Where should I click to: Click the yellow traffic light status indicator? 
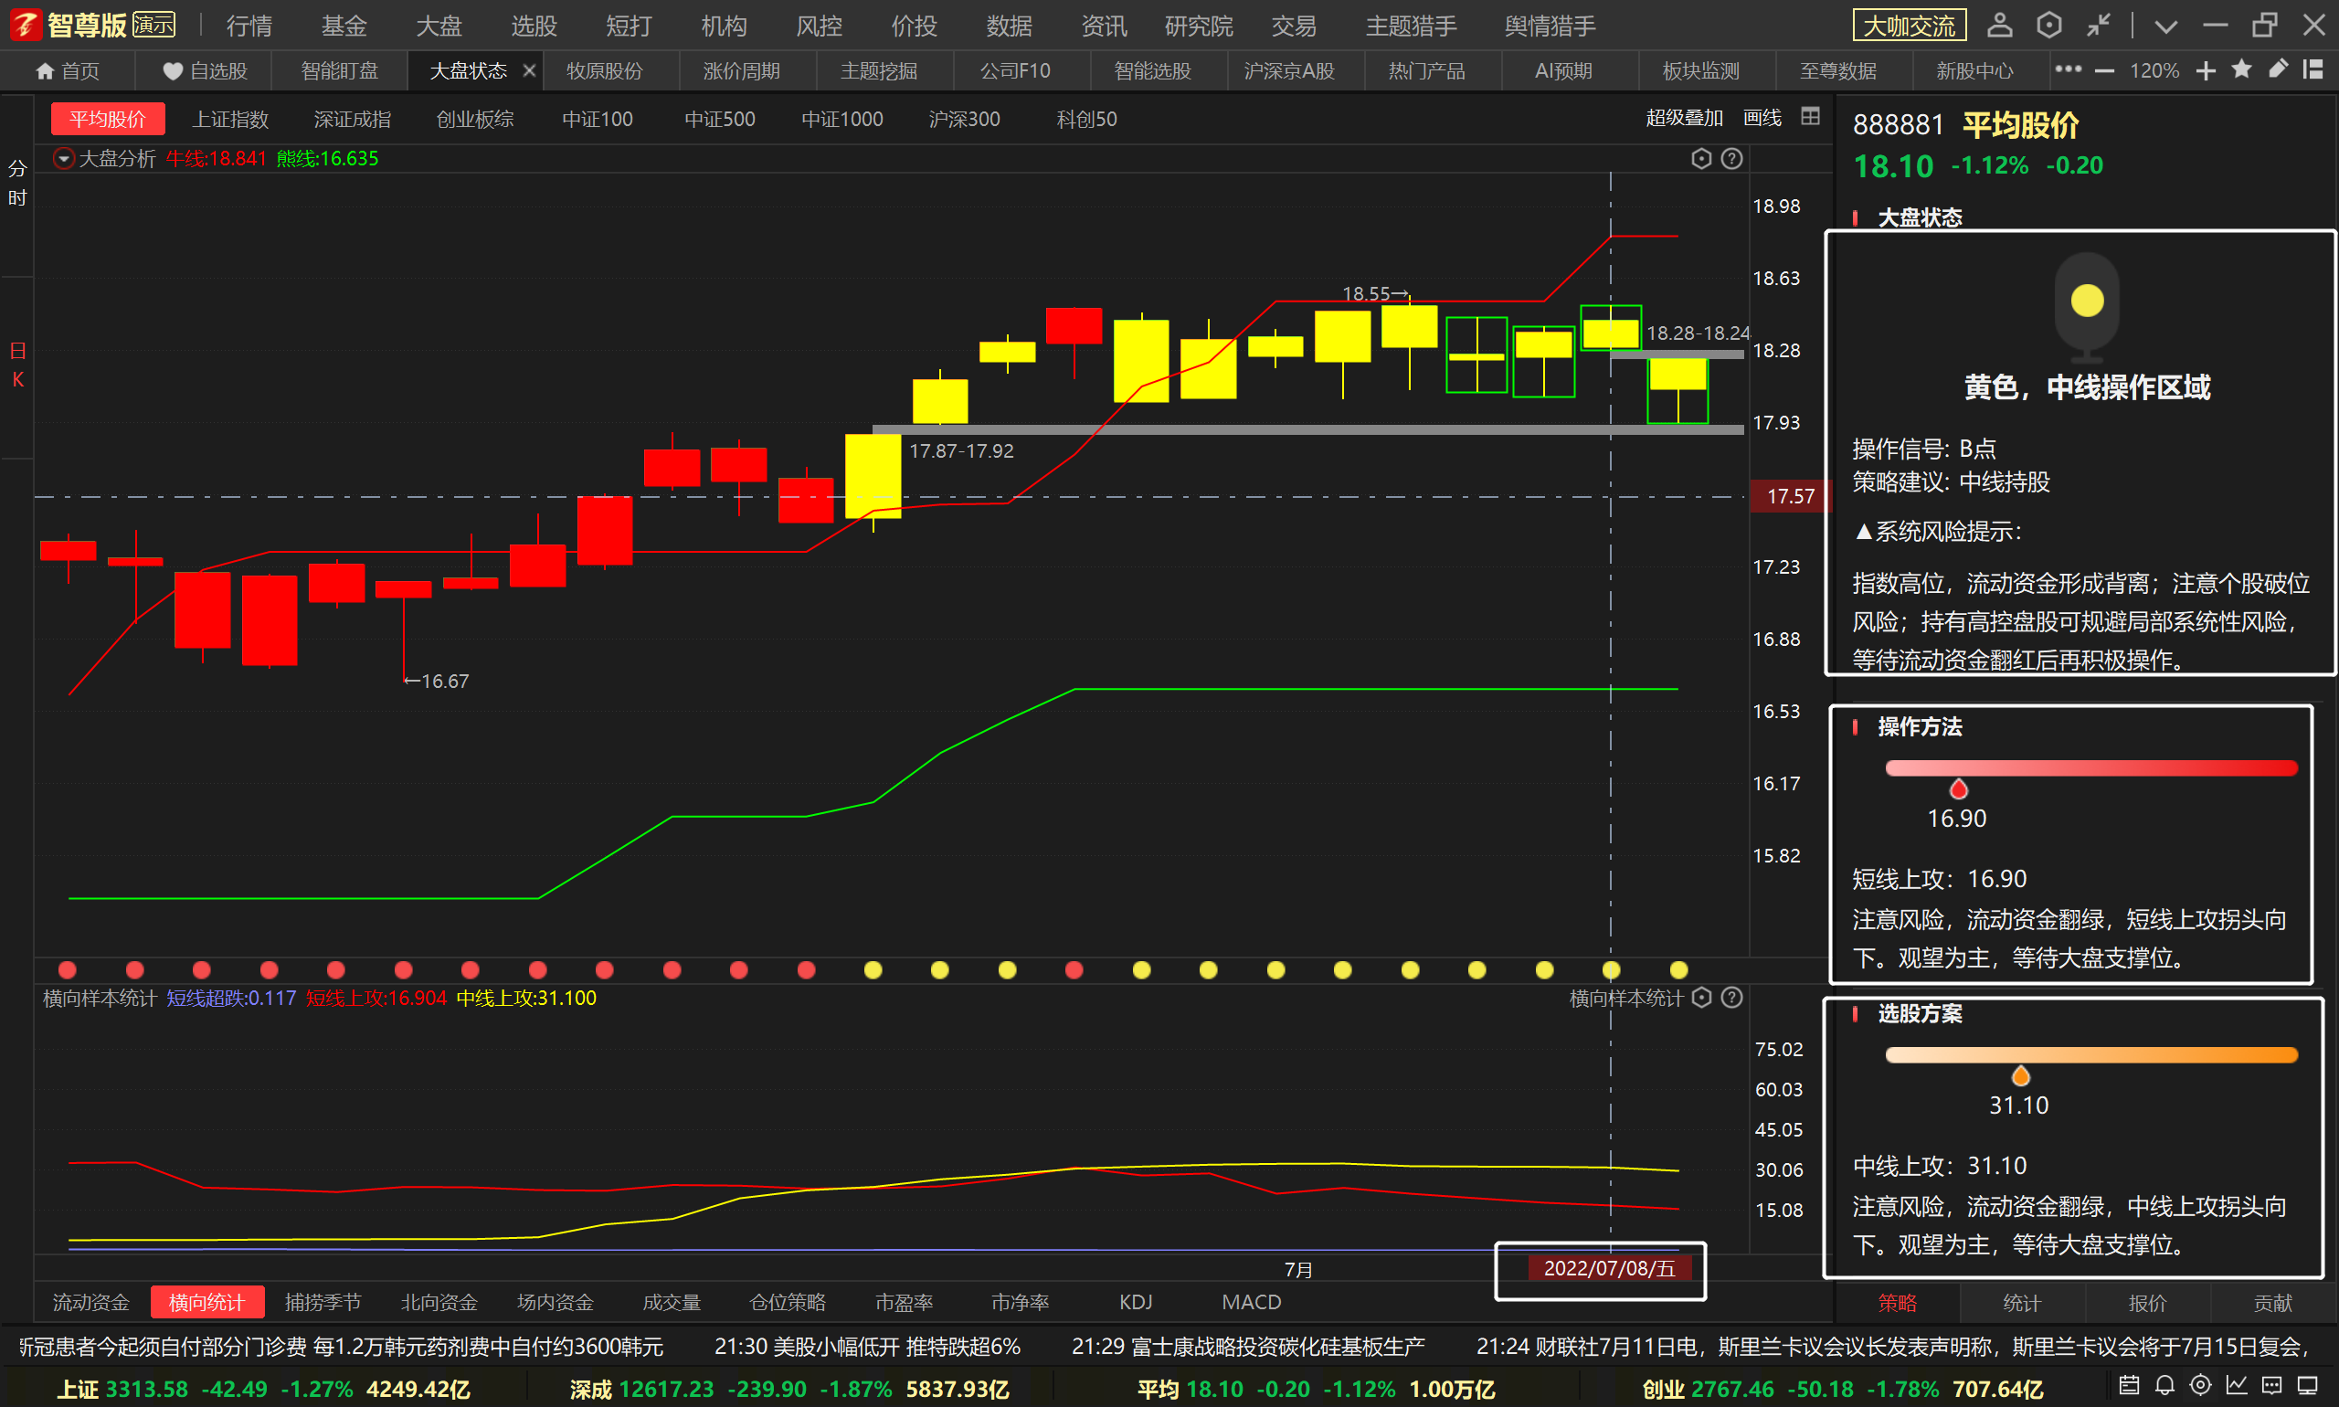coord(2087,301)
